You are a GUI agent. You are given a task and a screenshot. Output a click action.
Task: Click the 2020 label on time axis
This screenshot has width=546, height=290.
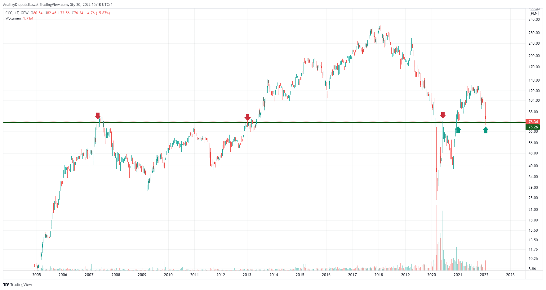click(x=432, y=275)
